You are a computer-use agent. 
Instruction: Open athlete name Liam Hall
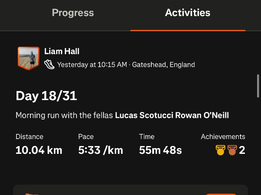tap(62, 52)
